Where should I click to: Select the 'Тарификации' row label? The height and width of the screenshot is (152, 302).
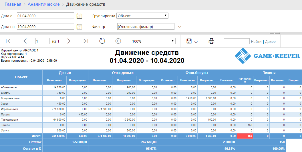pos(9,120)
